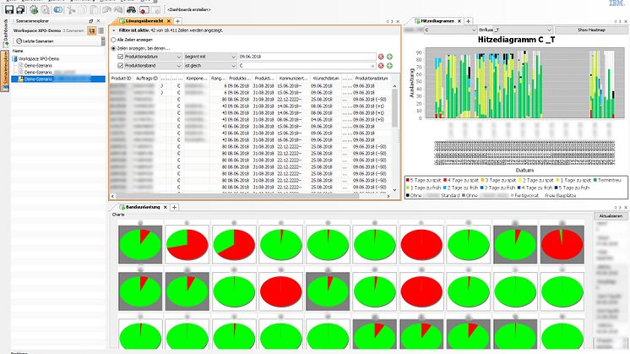Remove the Produktionsband filter with red X

[381, 66]
